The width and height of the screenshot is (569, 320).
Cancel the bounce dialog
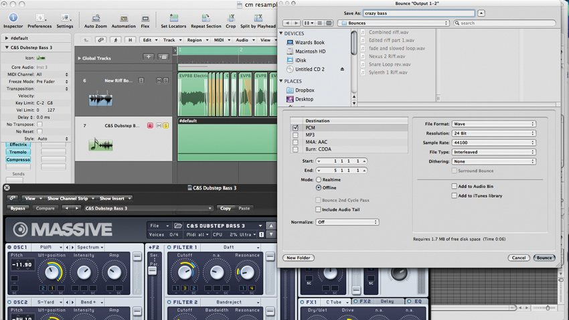(519, 258)
